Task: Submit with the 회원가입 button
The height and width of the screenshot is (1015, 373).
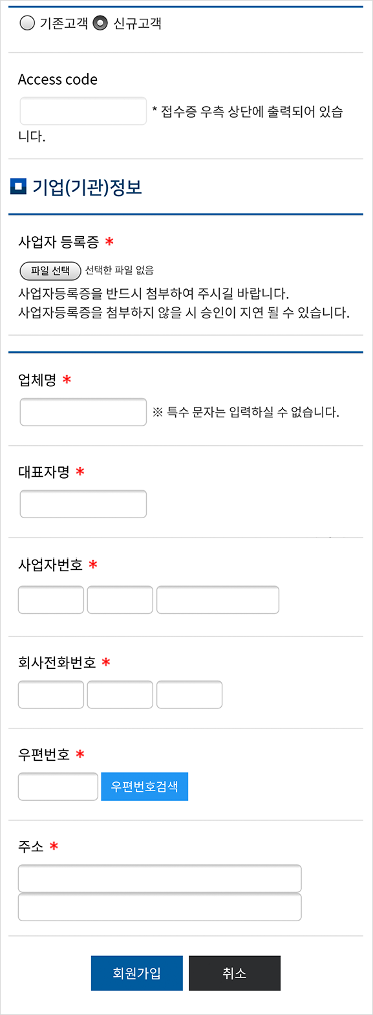Action: (x=137, y=973)
